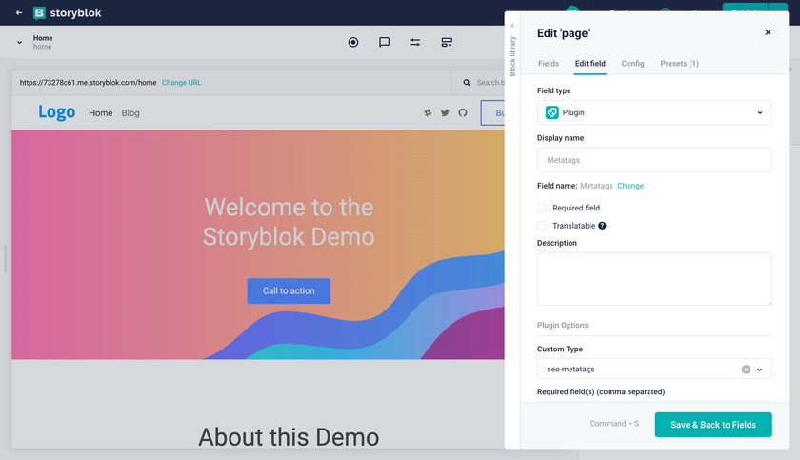Click the Plugin icon in Field type
Viewport: 800px width, 460px height.
(x=552, y=112)
